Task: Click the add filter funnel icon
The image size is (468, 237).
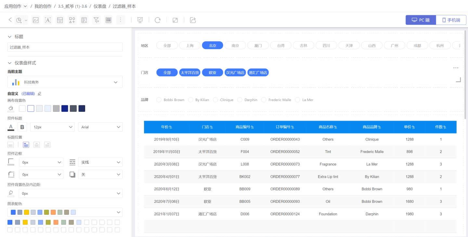Action: click(x=96, y=20)
